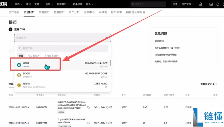Click the search magnifier in top bar
The width and height of the screenshot is (224, 127).
(133, 4)
